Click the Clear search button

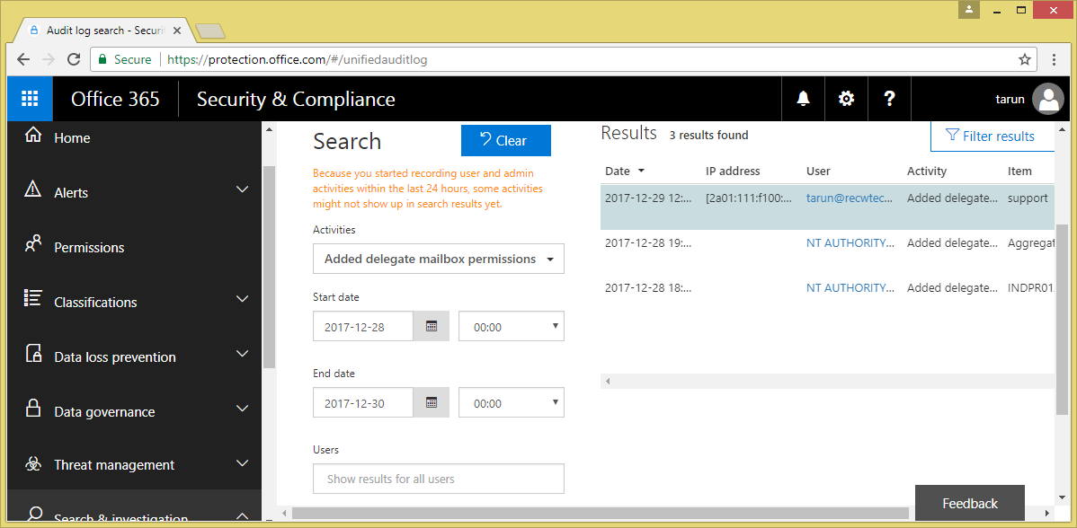point(505,141)
